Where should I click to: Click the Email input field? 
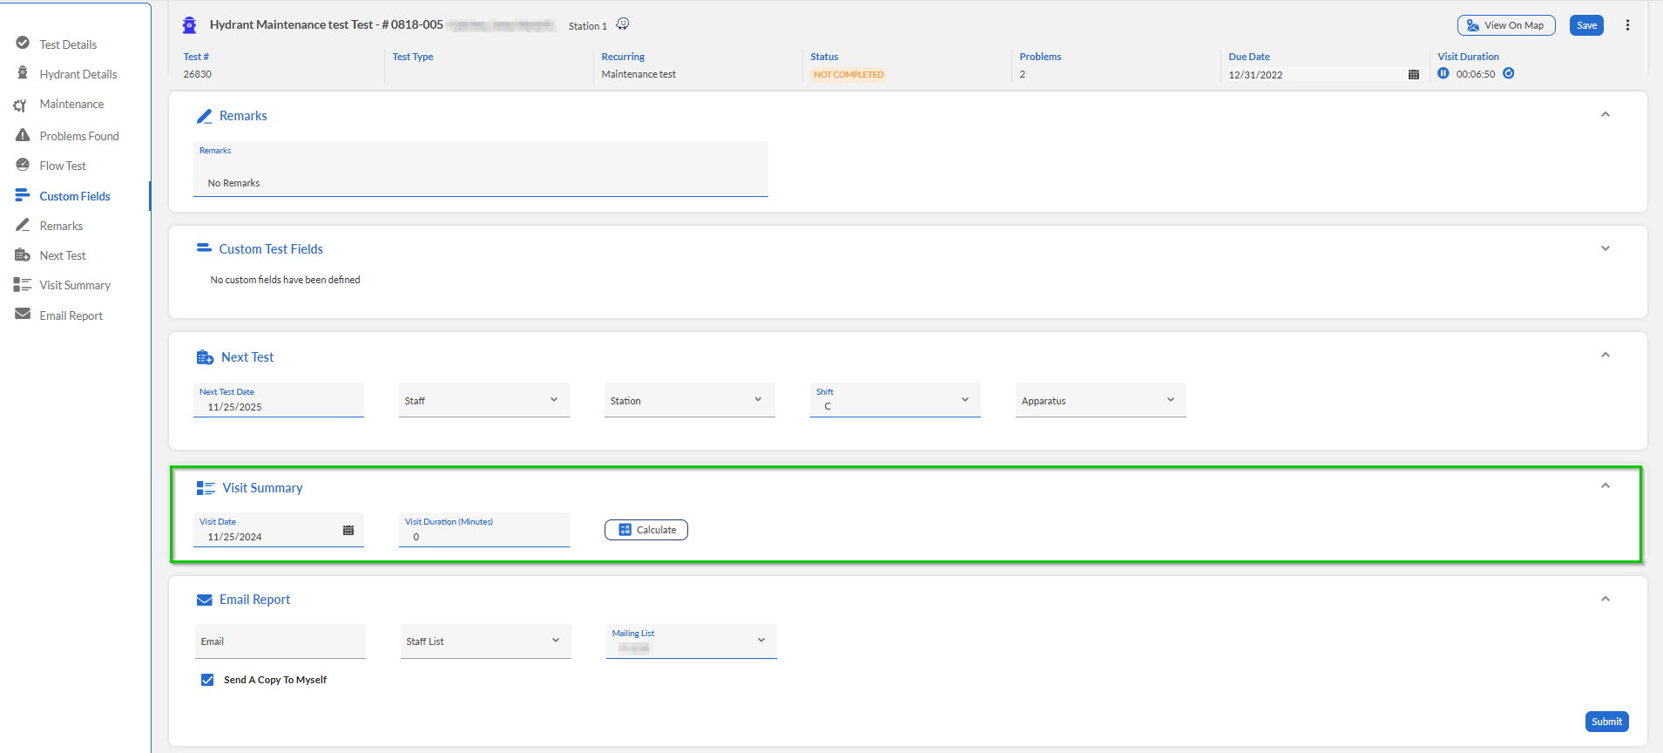tap(280, 641)
